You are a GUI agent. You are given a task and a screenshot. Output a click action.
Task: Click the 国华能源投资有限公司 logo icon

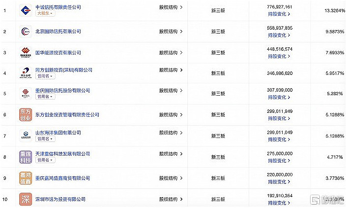tap(26, 53)
